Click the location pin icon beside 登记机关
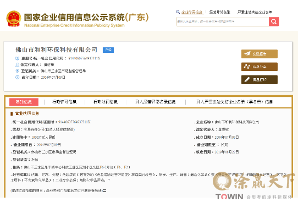This screenshot has height=202, width=298. point(17,71)
